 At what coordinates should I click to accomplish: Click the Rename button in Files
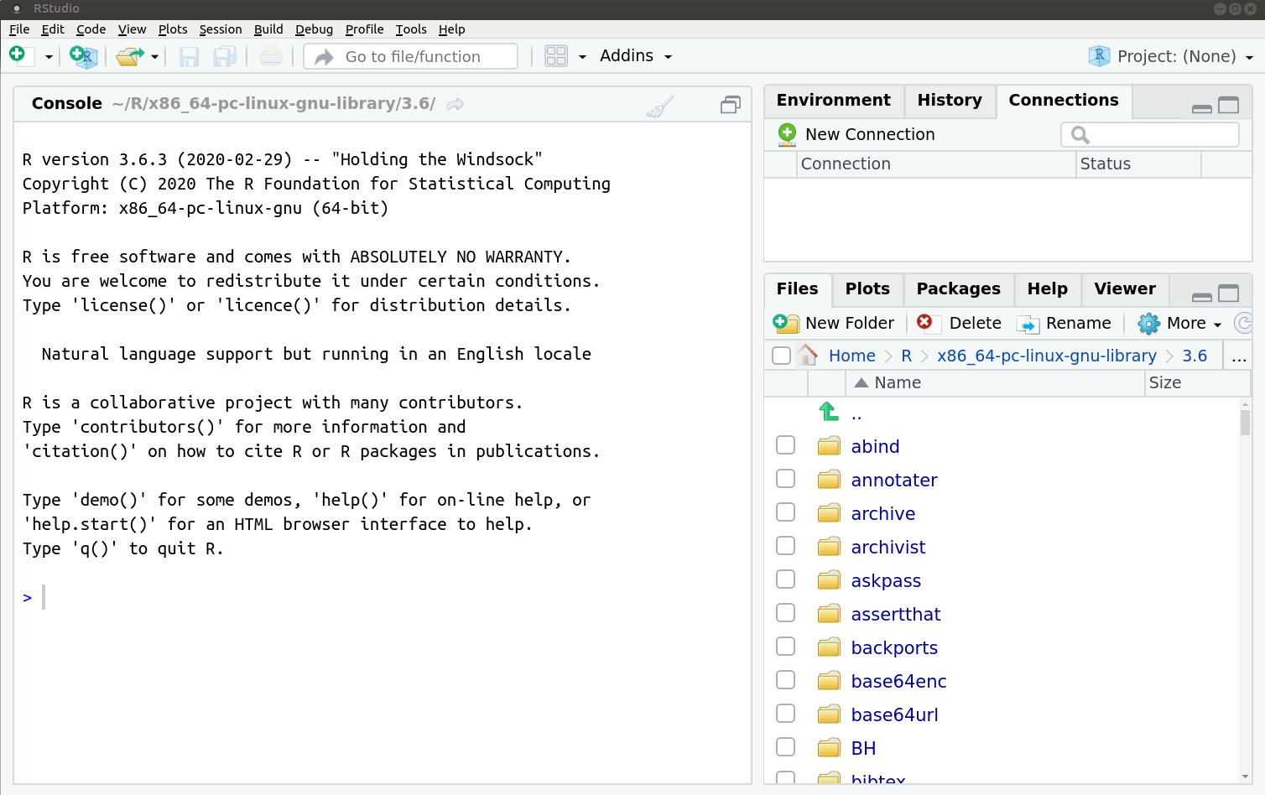tap(1064, 323)
